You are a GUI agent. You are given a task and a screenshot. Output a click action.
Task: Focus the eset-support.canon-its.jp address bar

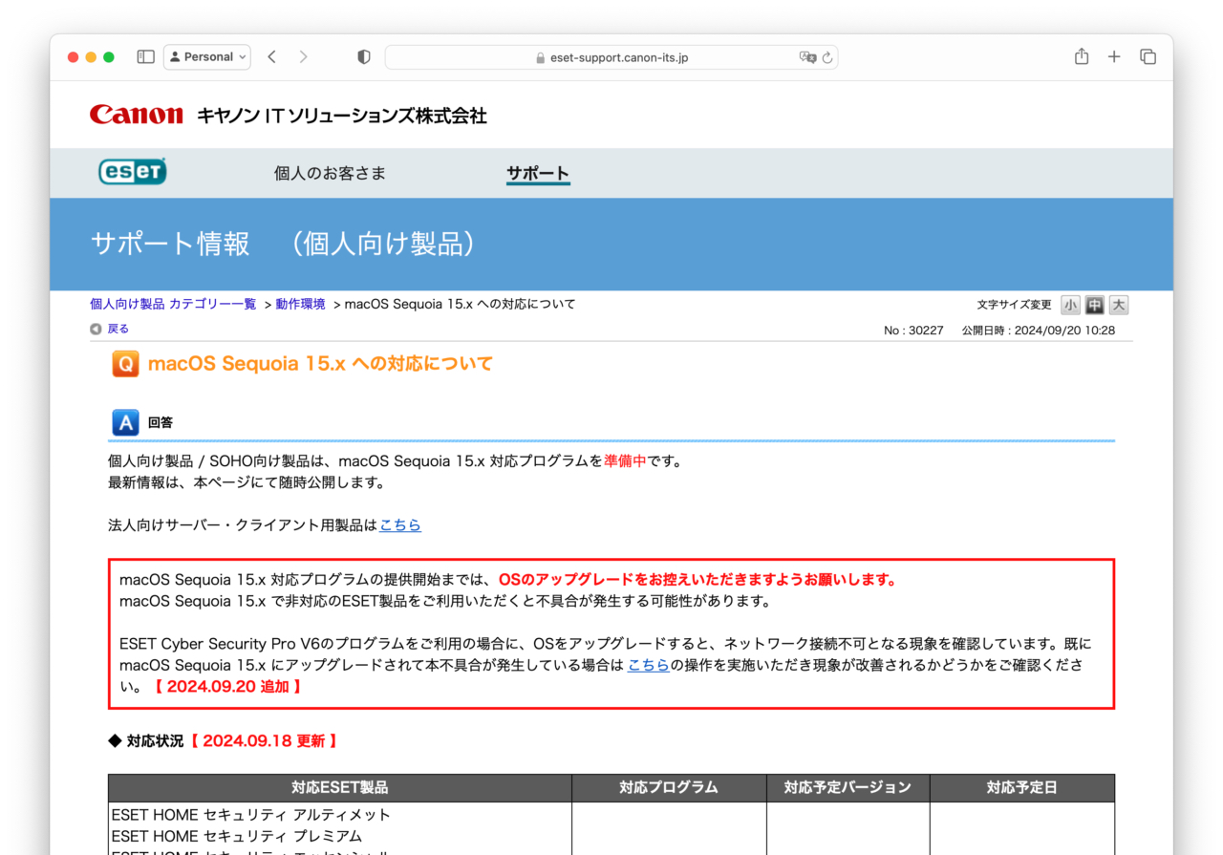pyautogui.click(x=611, y=57)
